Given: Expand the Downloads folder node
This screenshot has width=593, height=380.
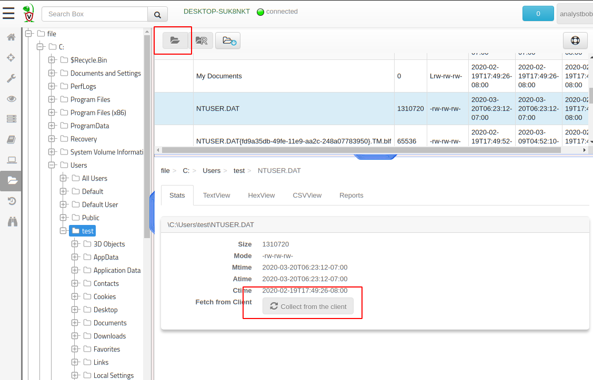Looking at the screenshot, I should point(75,336).
